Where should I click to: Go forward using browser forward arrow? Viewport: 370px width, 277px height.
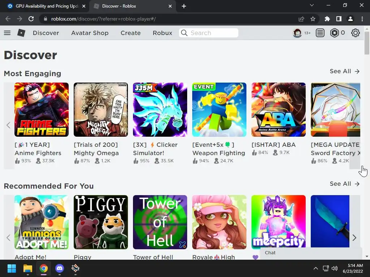pyautogui.click(x=20, y=19)
